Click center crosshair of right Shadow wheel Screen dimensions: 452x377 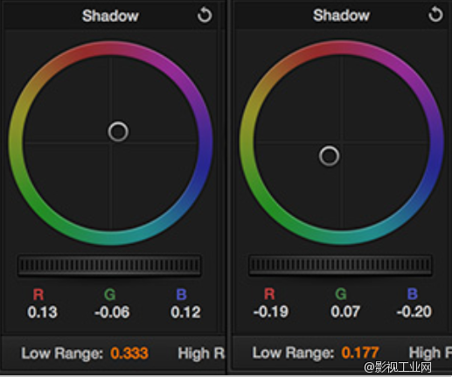click(x=342, y=143)
